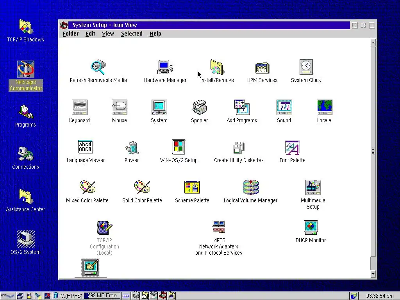Click the System icon in System Setup

(159, 107)
